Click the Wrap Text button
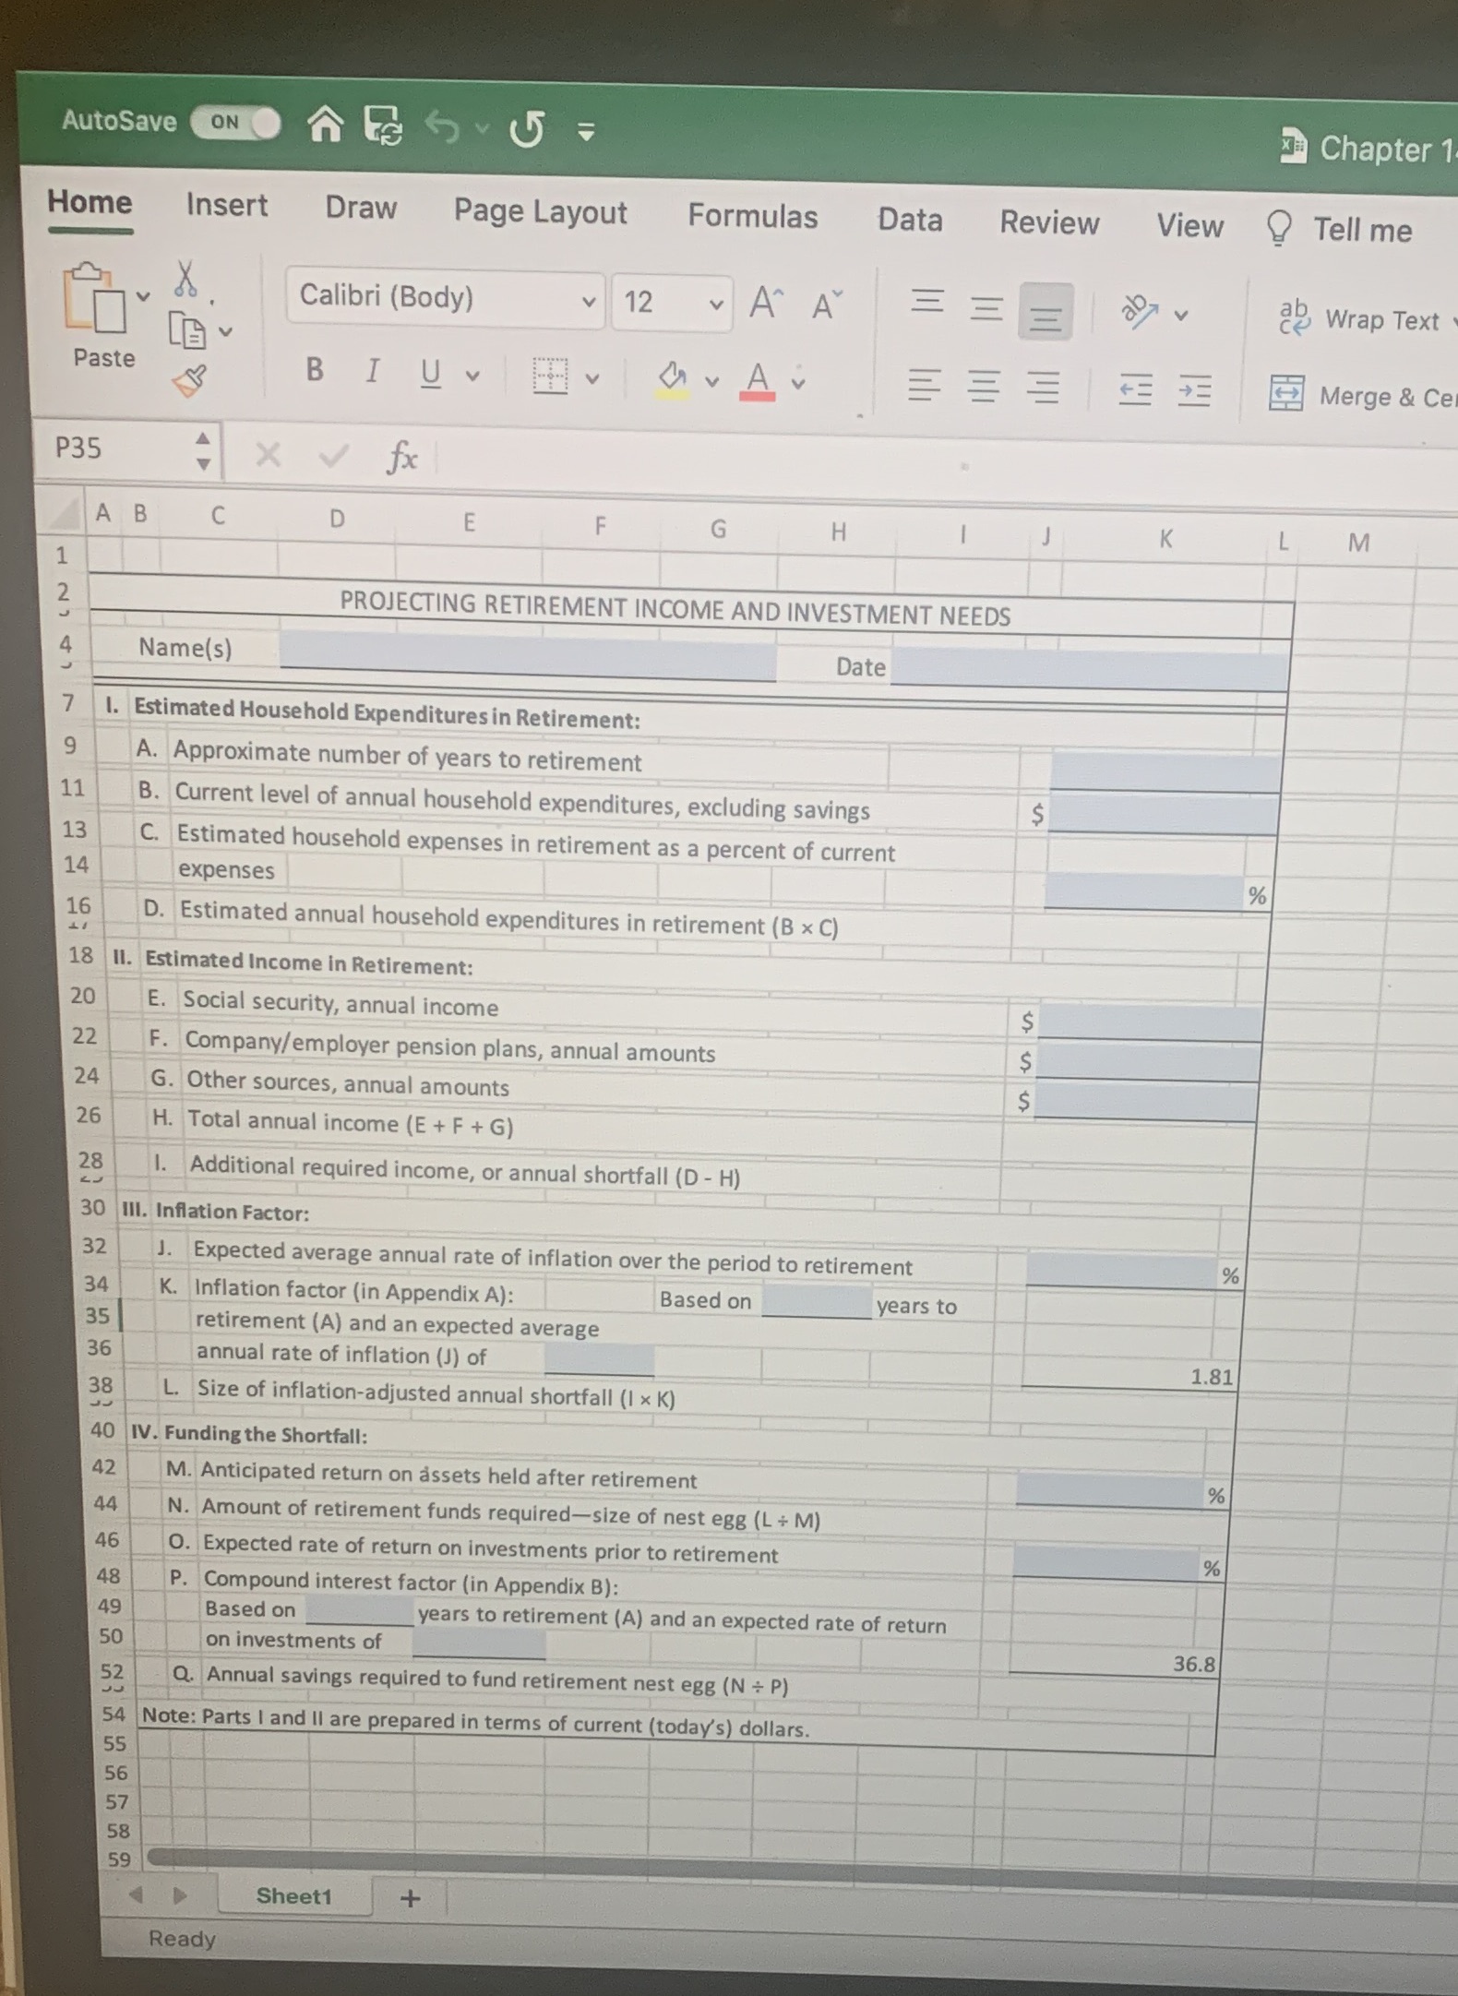 pyautogui.click(x=1358, y=319)
